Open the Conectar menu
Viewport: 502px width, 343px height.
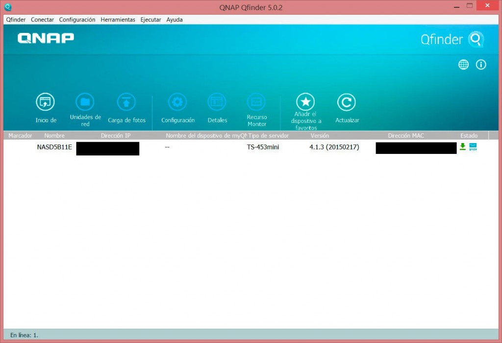pyautogui.click(x=42, y=20)
